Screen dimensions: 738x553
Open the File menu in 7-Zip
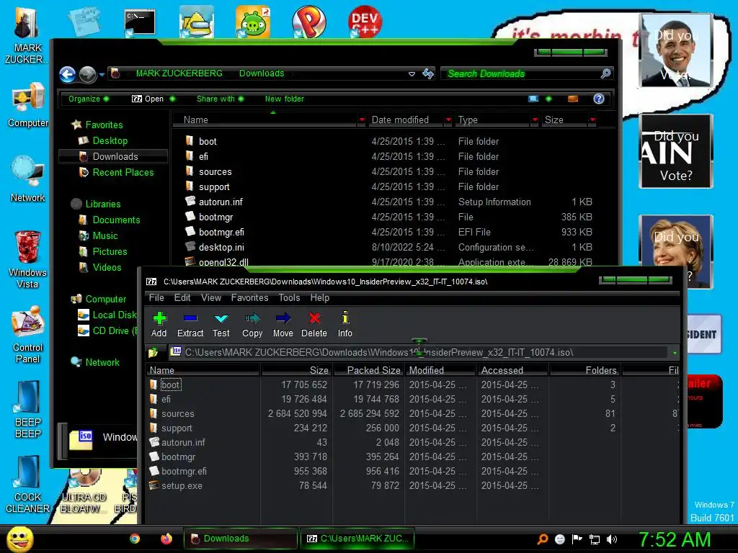156,297
